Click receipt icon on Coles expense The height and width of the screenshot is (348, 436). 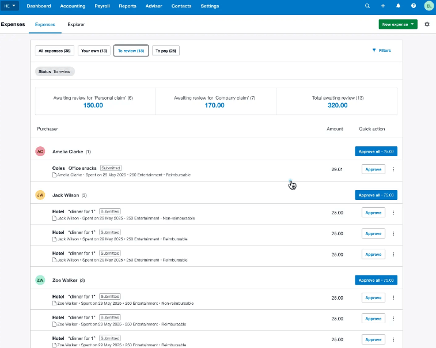coord(54,175)
